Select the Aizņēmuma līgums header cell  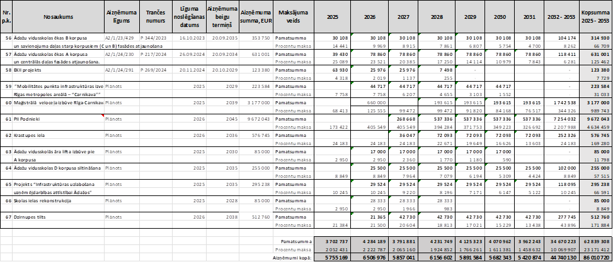pos(119,16)
